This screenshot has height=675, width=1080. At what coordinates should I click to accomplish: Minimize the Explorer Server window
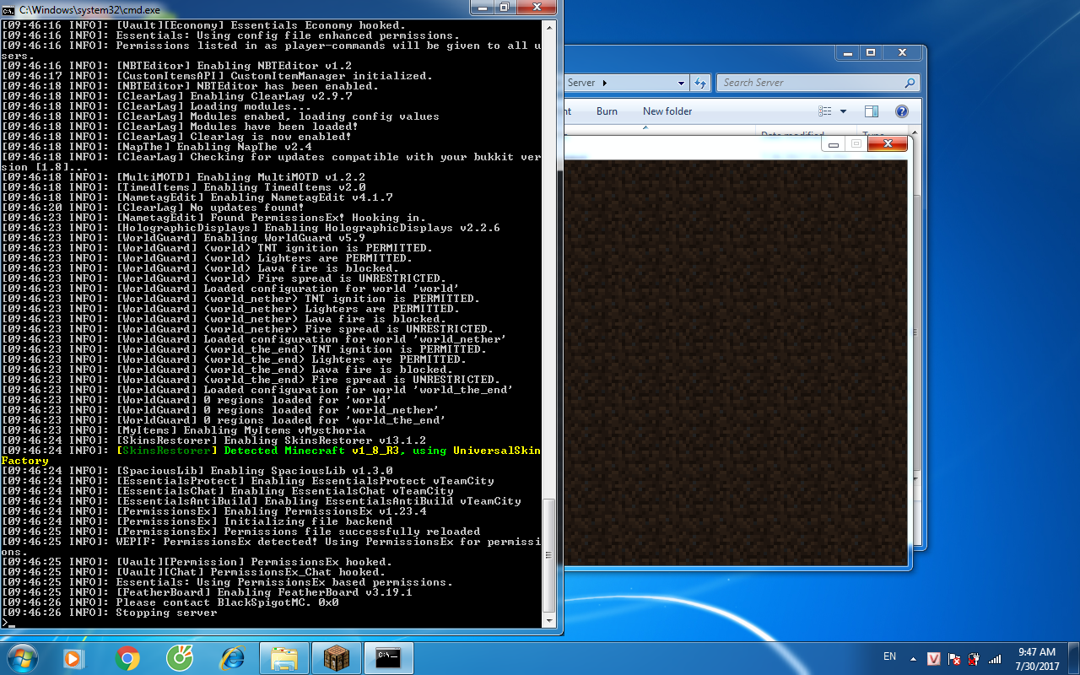pos(848,52)
